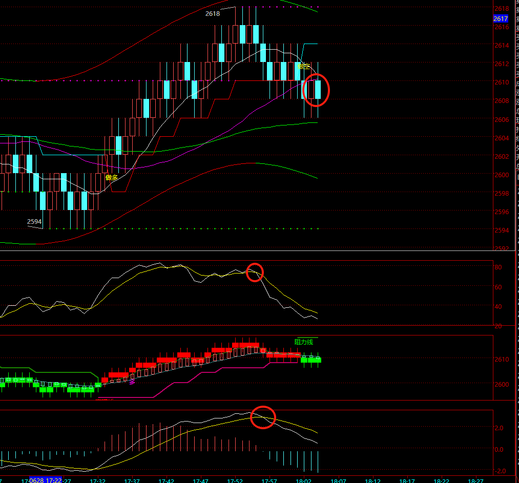The height and width of the screenshot is (483, 519).
Task: Click the white 2594 low-price annotation on chart
Action: tap(34, 222)
